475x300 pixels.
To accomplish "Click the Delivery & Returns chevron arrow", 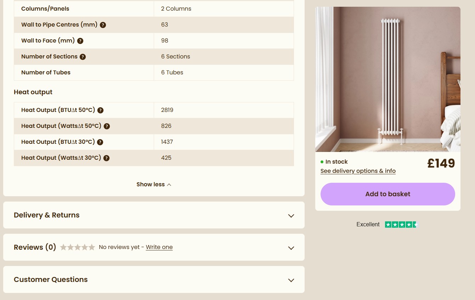I will pos(291,216).
